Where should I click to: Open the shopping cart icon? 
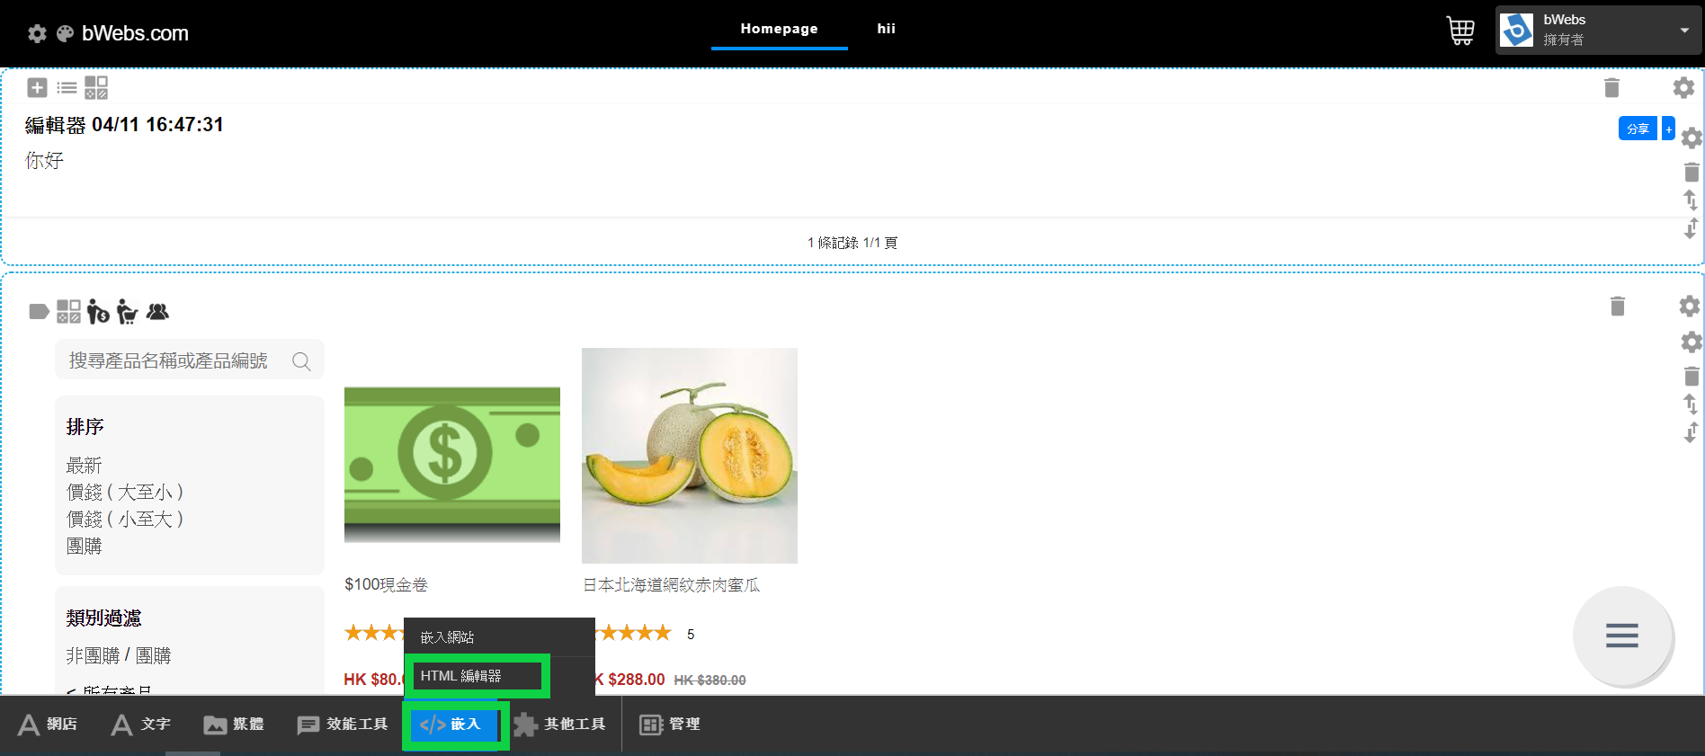(1460, 31)
